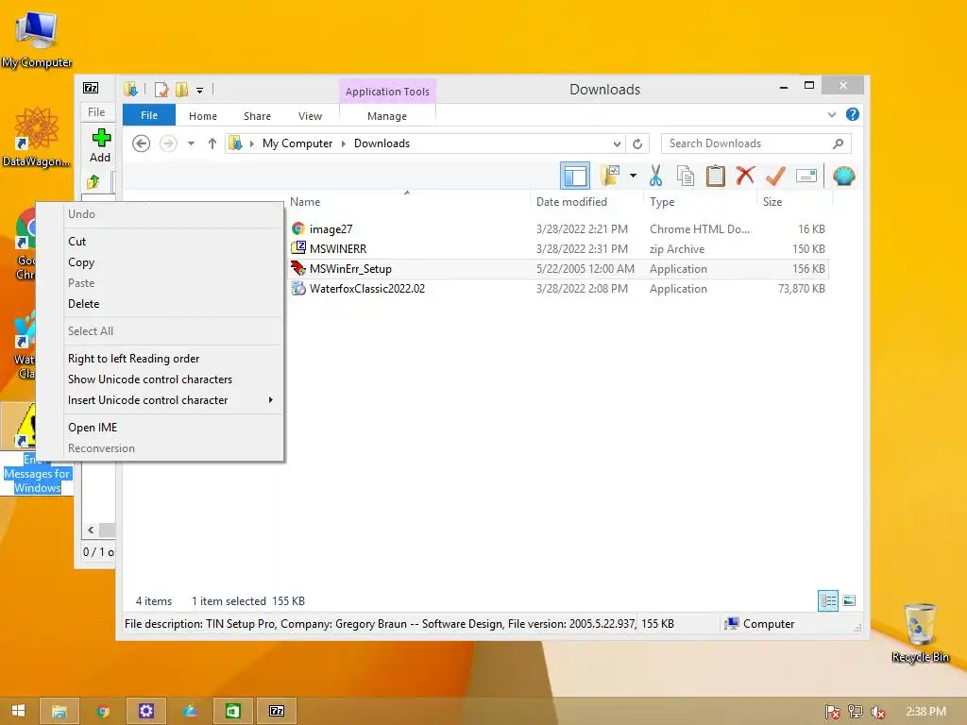Sort by the Type column header

pyautogui.click(x=700, y=202)
